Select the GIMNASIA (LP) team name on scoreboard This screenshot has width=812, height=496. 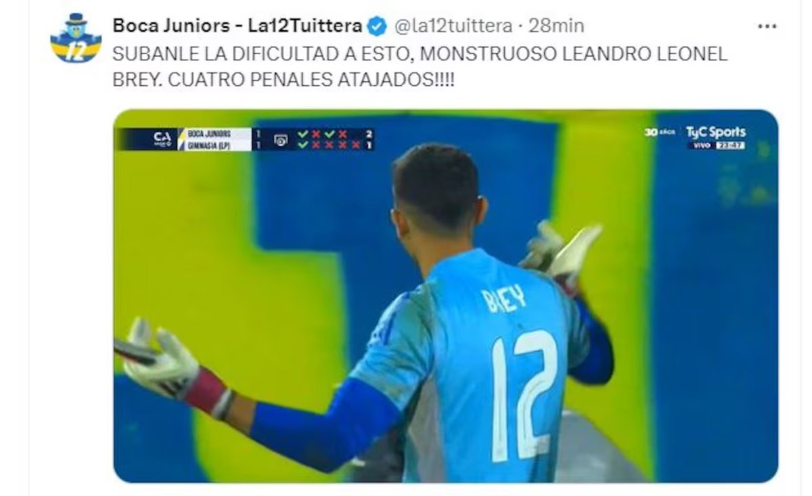(209, 145)
